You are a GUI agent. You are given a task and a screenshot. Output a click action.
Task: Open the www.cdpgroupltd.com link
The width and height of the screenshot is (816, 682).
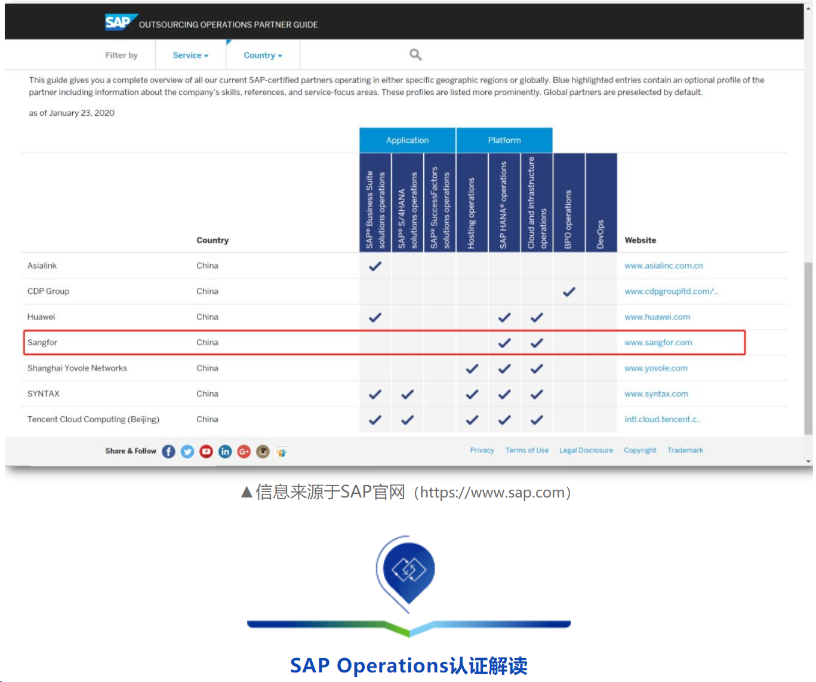(672, 291)
